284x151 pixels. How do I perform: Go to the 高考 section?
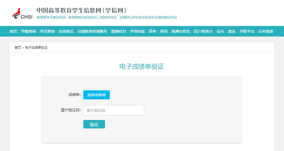[x=152, y=31]
